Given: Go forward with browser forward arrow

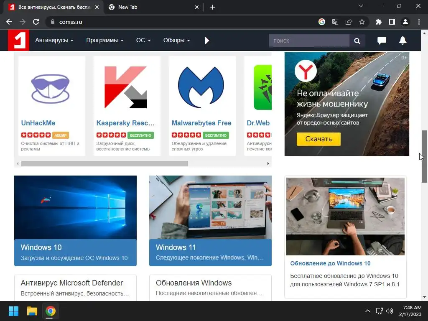Looking at the screenshot, I should point(23,22).
